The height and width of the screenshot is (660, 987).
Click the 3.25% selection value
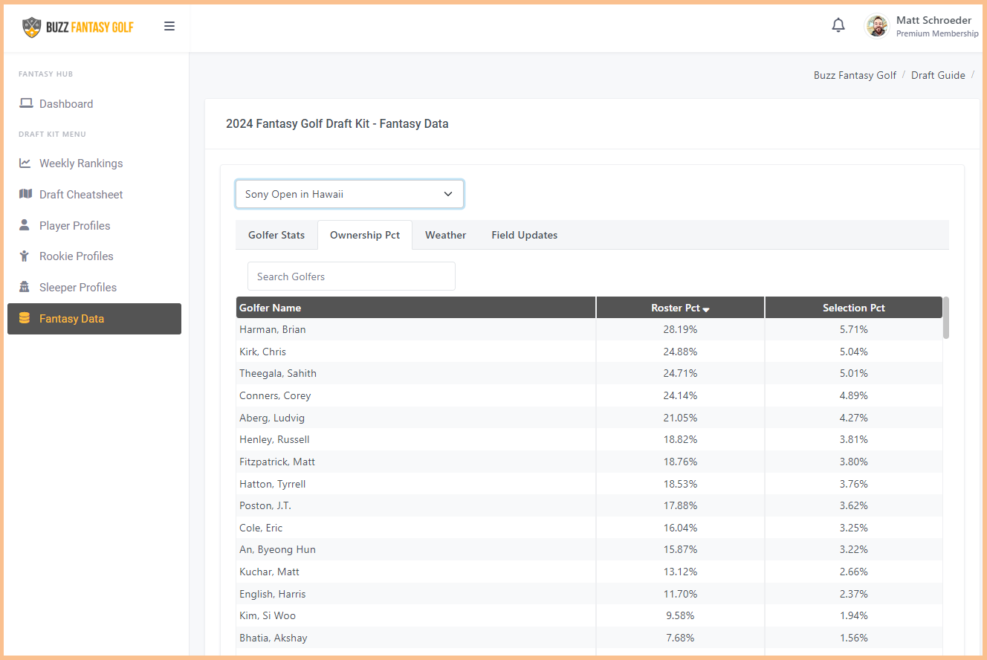(x=853, y=528)
